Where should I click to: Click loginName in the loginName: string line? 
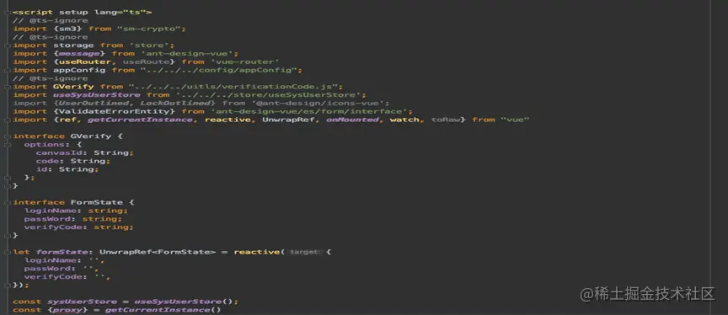point(51,211)
